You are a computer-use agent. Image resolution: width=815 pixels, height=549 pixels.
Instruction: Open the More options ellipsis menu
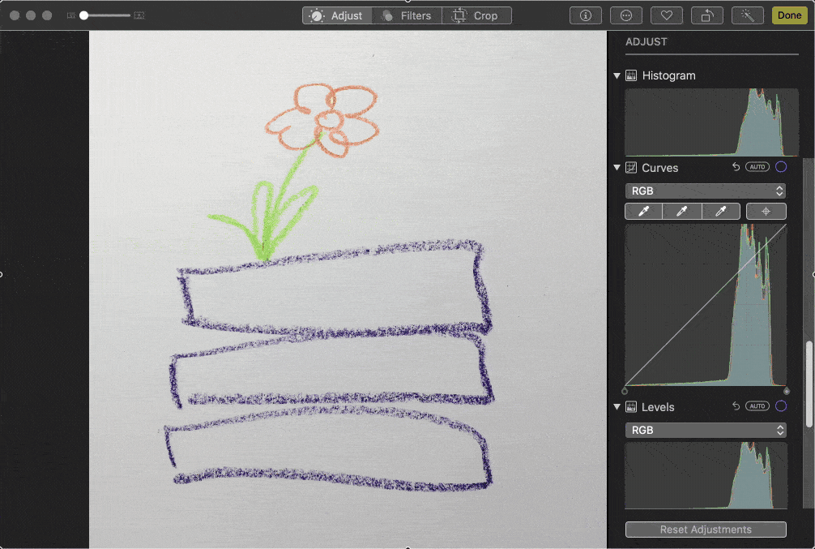(626, 15)
